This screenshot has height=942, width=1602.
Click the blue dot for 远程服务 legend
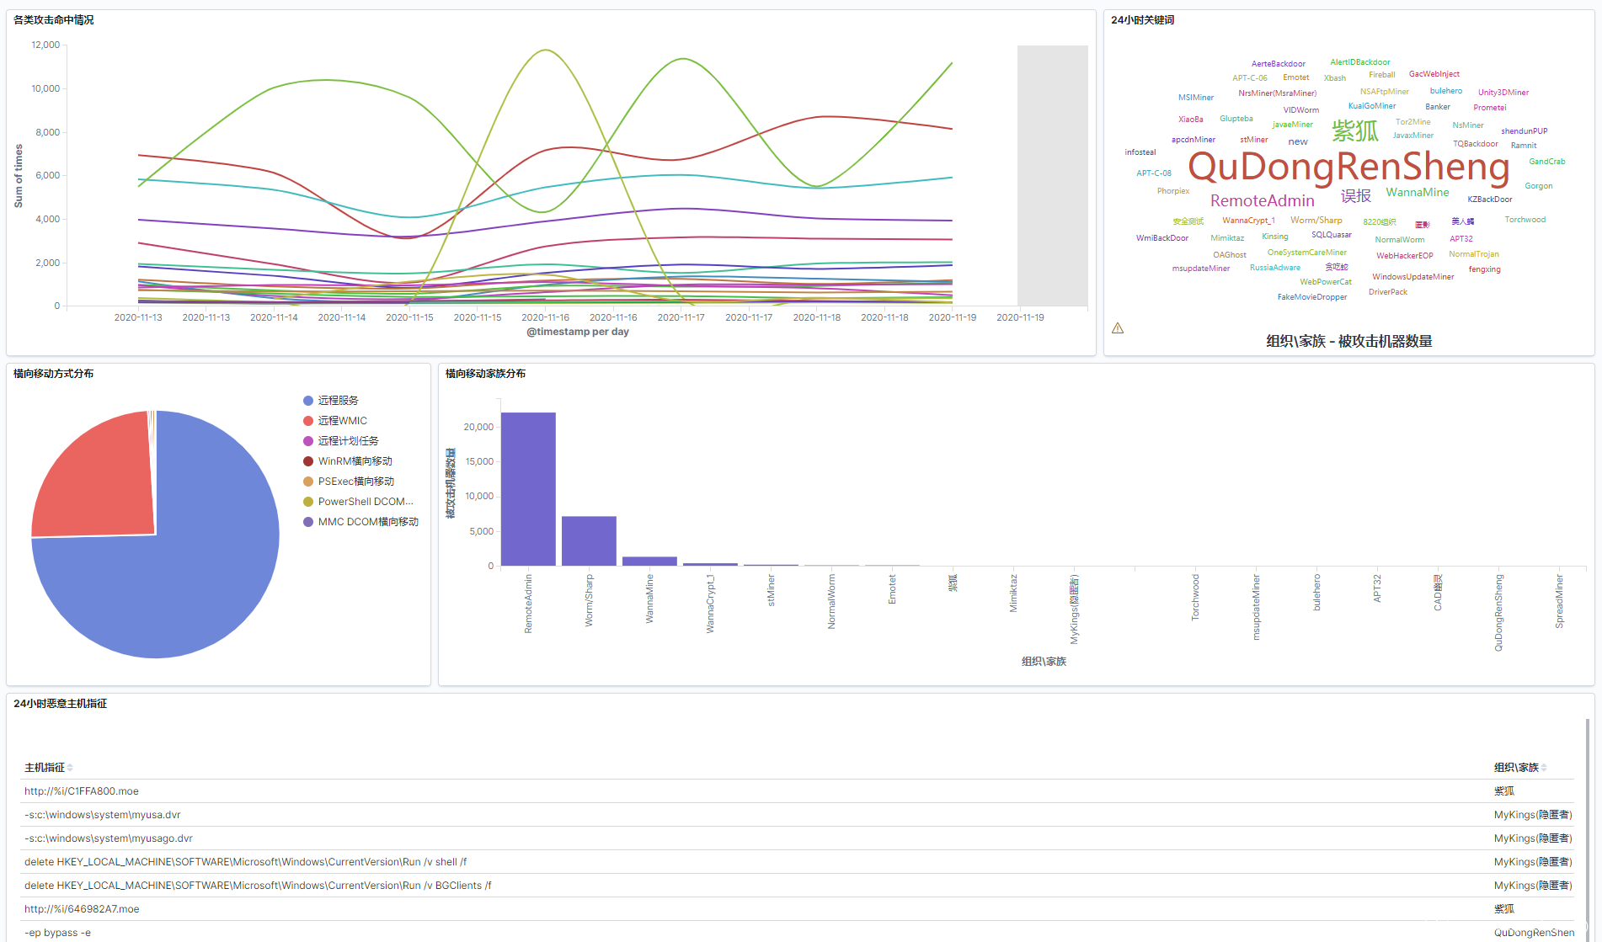point(308,401)
